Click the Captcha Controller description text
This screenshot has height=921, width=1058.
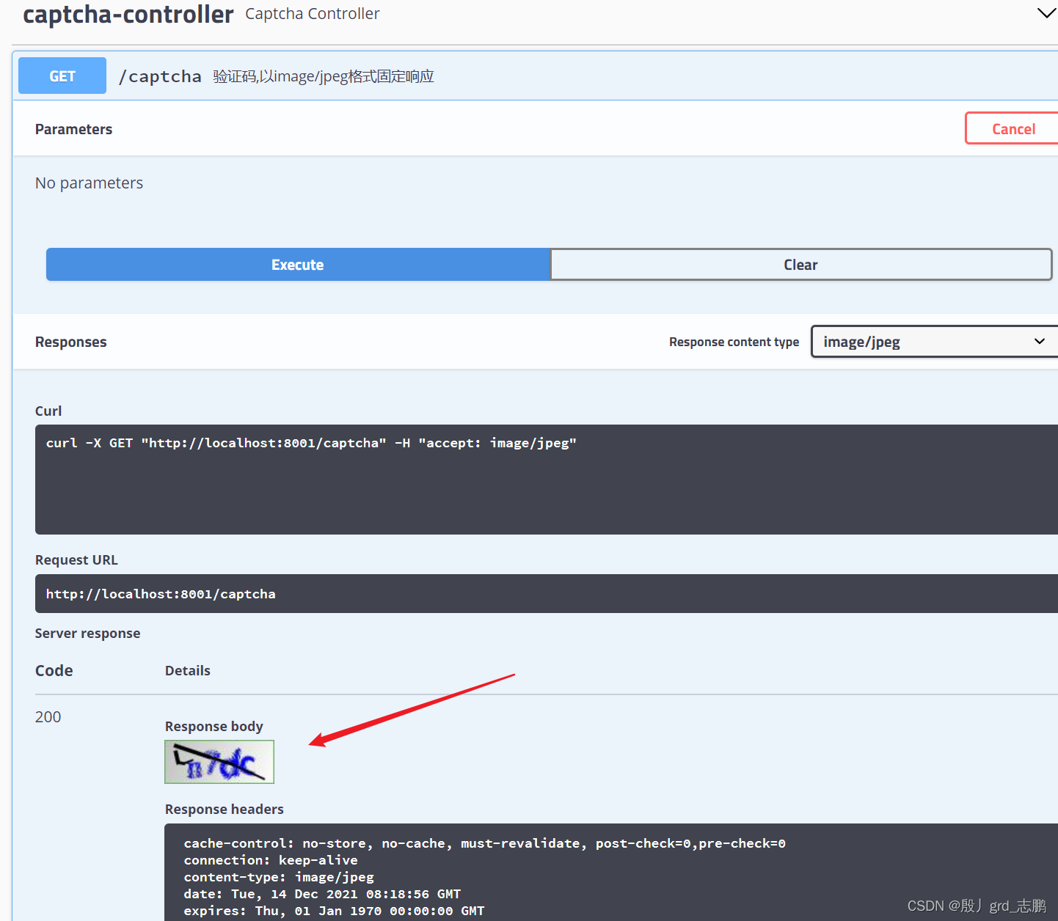pyautogui.click(x=313, y=14)
